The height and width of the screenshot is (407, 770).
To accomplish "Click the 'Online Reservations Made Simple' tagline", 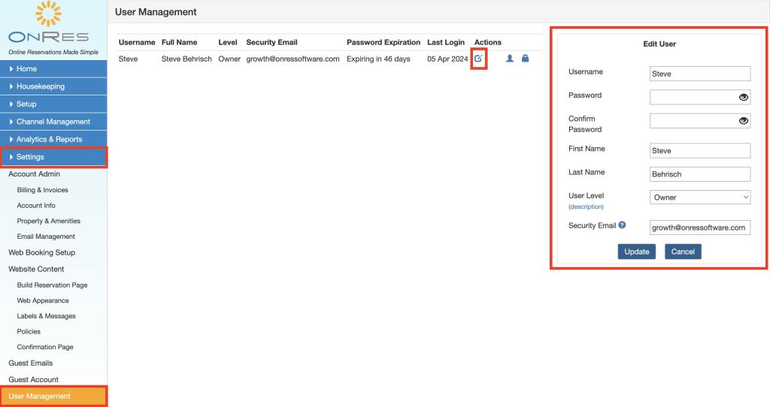I will [x=53, y=52].
